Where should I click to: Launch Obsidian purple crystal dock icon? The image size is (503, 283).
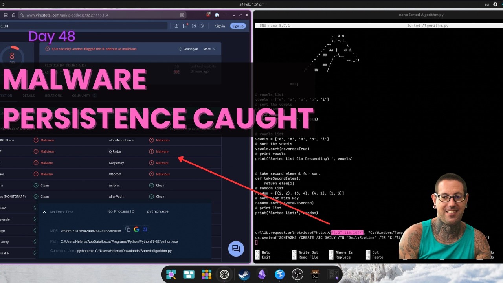(x=261, y=274)
